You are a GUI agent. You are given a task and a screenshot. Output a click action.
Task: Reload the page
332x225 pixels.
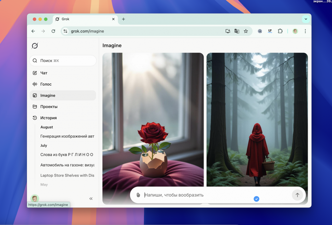(x=53, y=31)
